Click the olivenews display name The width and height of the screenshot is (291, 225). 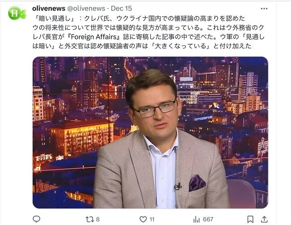49,8
